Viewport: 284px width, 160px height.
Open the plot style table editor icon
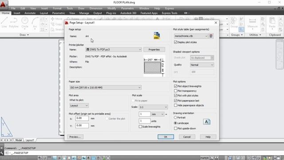tap(211, 36)
